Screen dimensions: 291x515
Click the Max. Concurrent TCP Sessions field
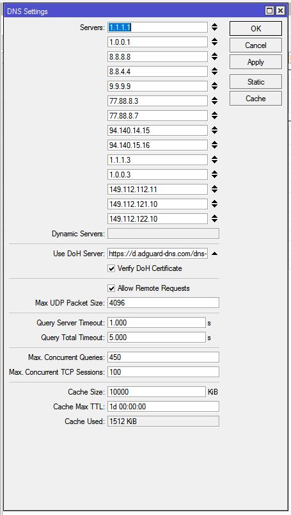click(x=163, y=372)
